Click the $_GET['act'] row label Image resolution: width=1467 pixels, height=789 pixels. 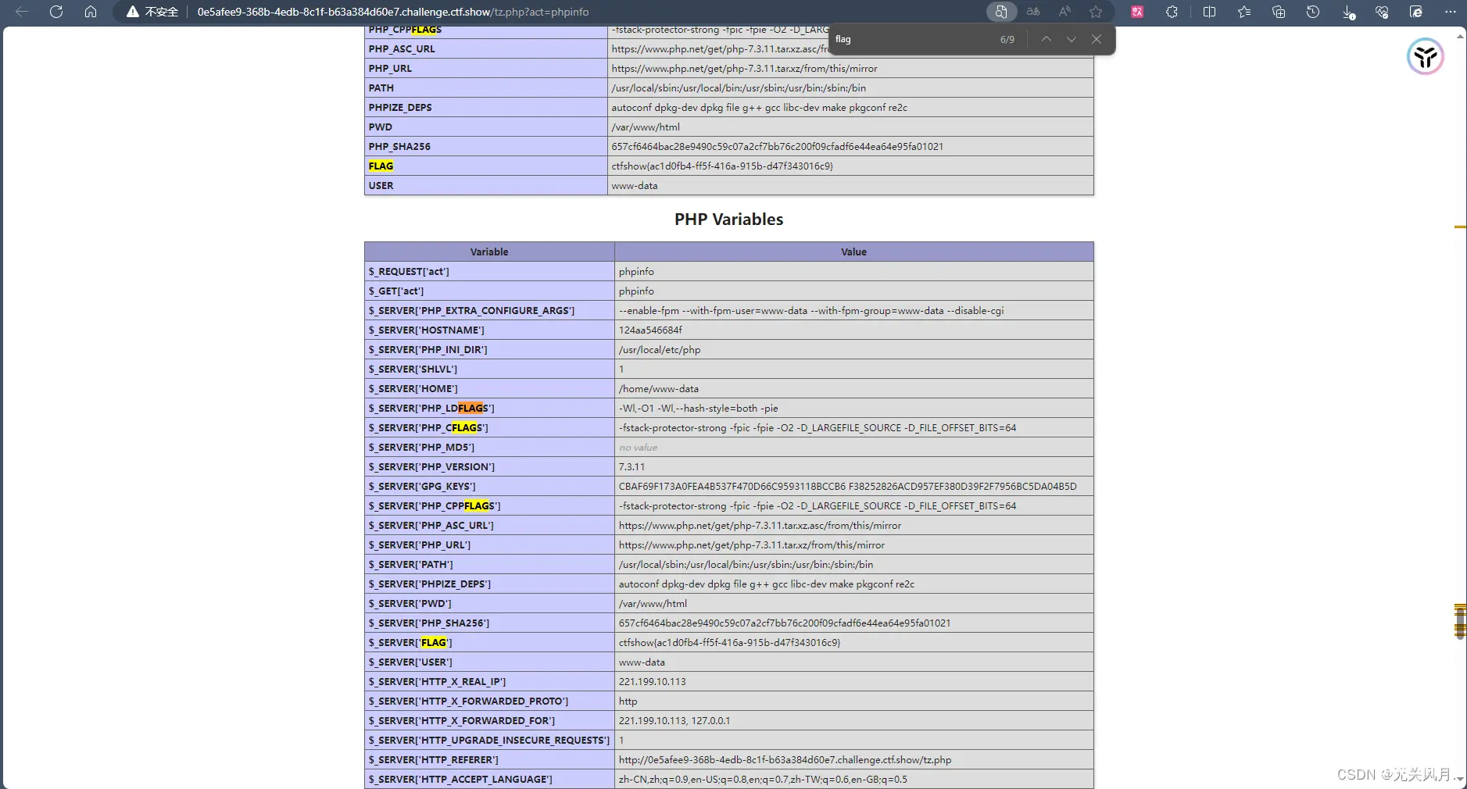pos(396,291)
